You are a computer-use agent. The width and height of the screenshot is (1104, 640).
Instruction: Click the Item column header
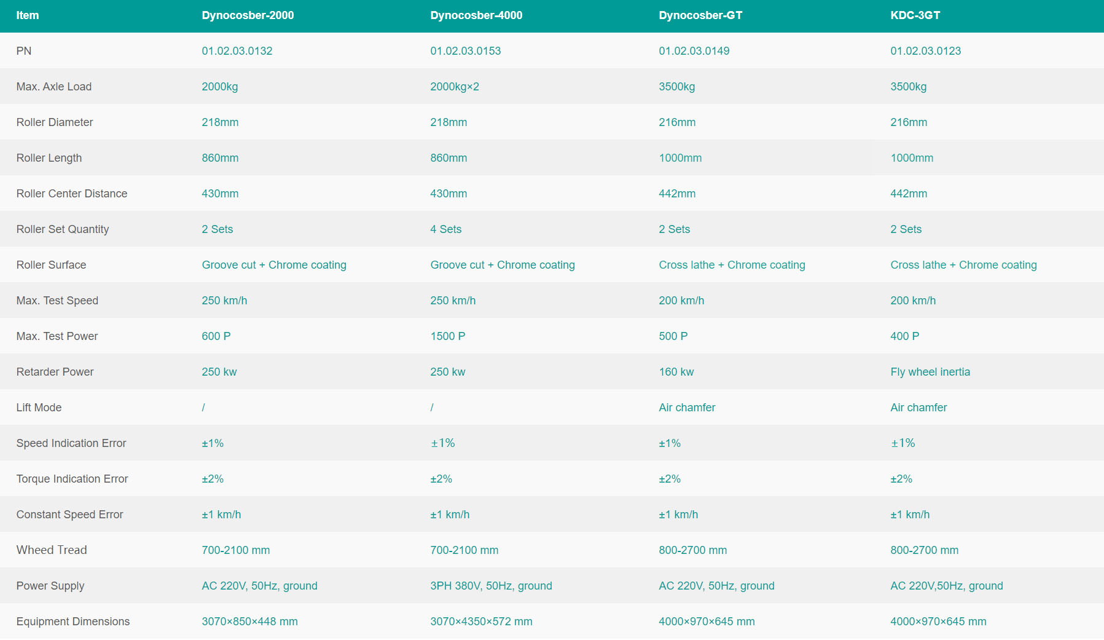click(x=28, y=15)
